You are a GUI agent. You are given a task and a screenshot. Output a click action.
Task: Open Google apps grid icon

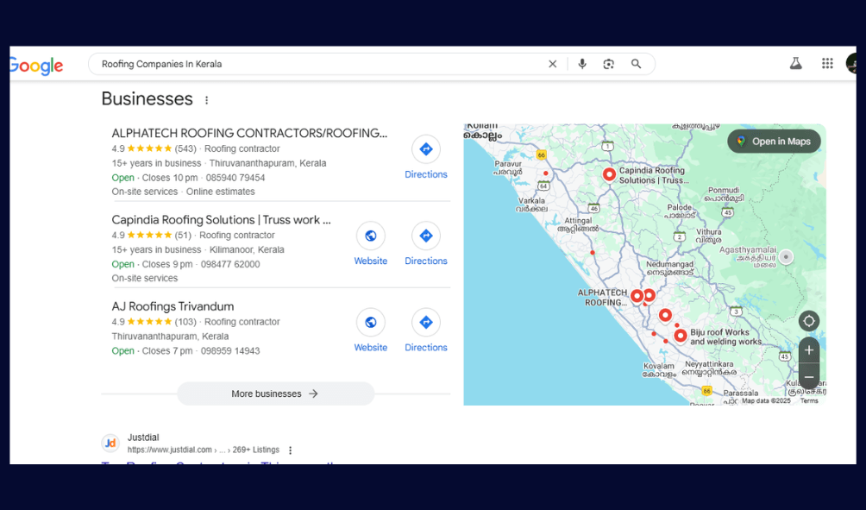tap(827, 63)
